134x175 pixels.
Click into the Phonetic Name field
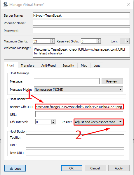[81, 23]
